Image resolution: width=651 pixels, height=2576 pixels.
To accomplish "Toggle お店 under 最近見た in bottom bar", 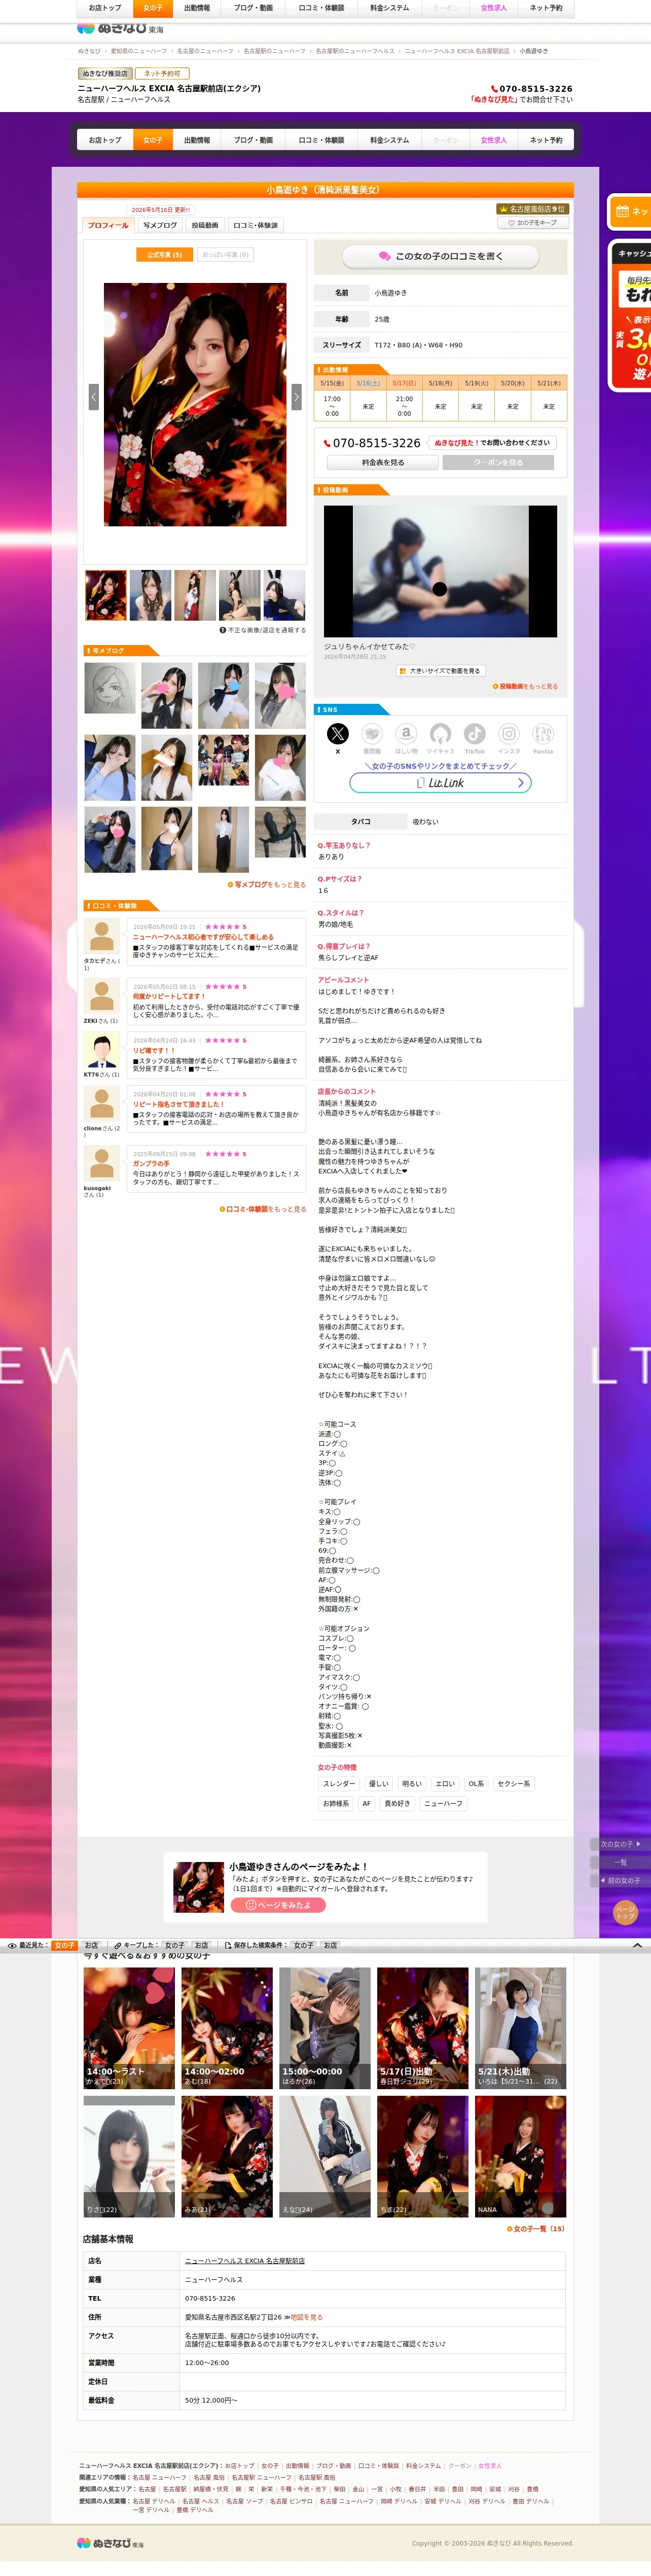I will coord(91,1946).
